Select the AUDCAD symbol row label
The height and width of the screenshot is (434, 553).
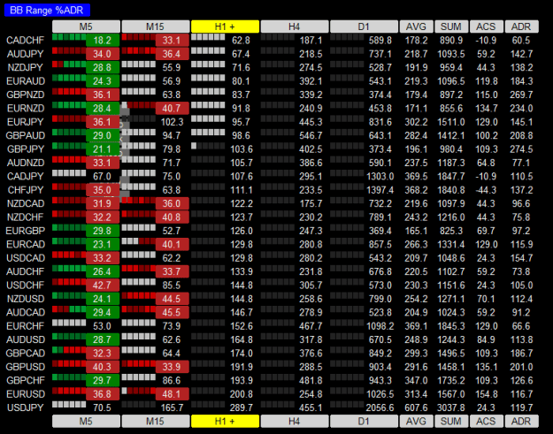(26, 313)
